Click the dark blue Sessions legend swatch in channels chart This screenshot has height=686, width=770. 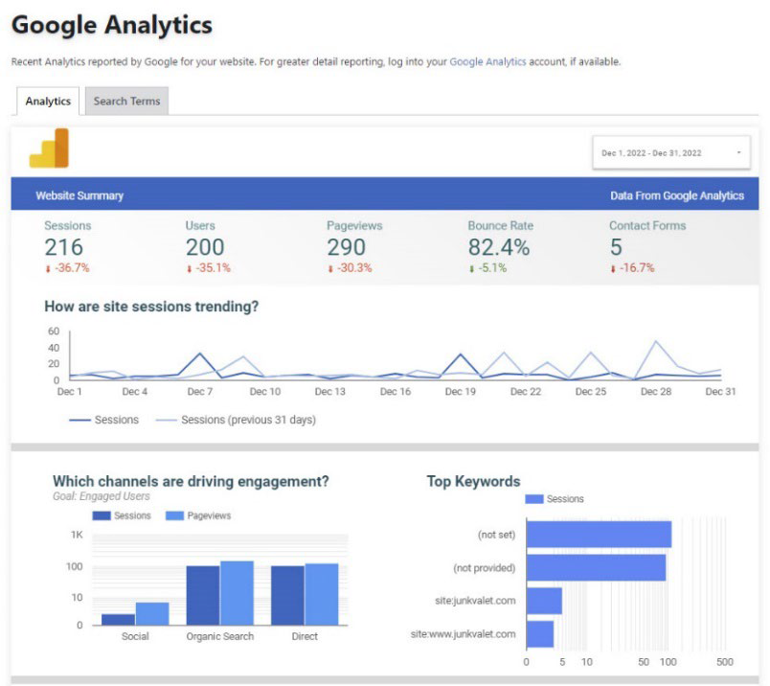[102, 515]
